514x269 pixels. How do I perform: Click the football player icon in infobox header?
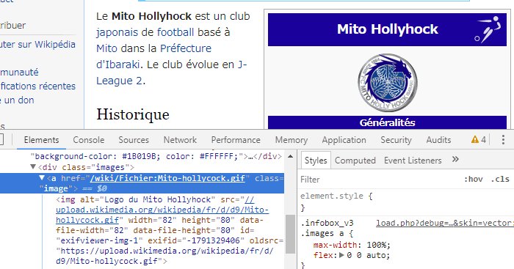click(x=488, y=29)
